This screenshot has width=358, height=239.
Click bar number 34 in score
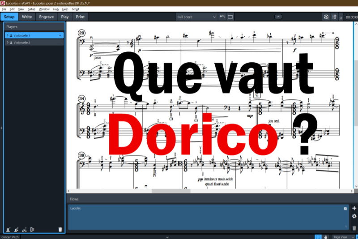click(81, 98)
